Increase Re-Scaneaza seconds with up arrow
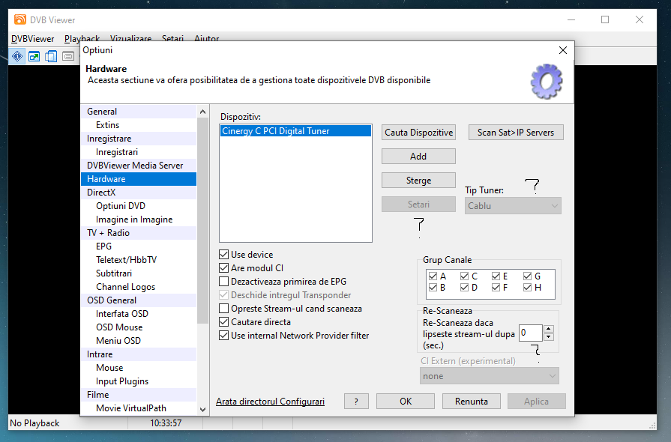 point(549,328)
